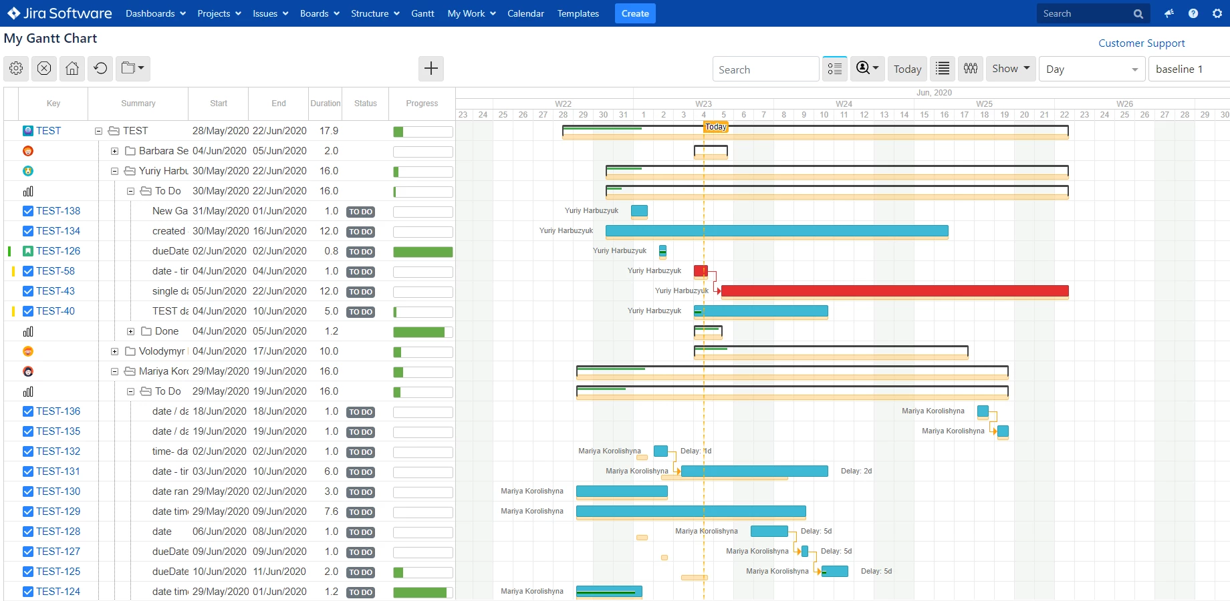
Task: Open the folder dropdown toolbar icon
Action: click(x=132, y=69)
